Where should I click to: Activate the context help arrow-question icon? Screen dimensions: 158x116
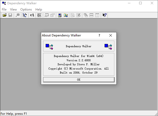pos(105,15)
